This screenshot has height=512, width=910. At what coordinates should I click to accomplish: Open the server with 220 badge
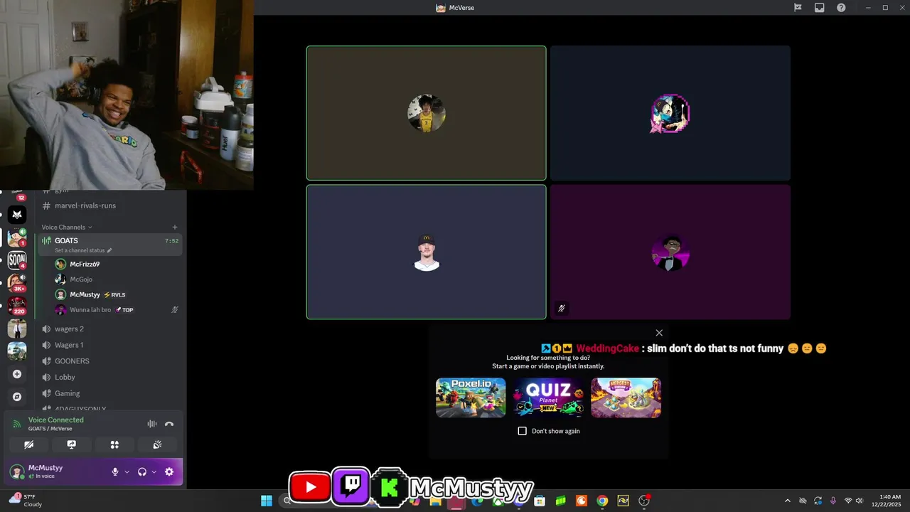click(17, 306)
